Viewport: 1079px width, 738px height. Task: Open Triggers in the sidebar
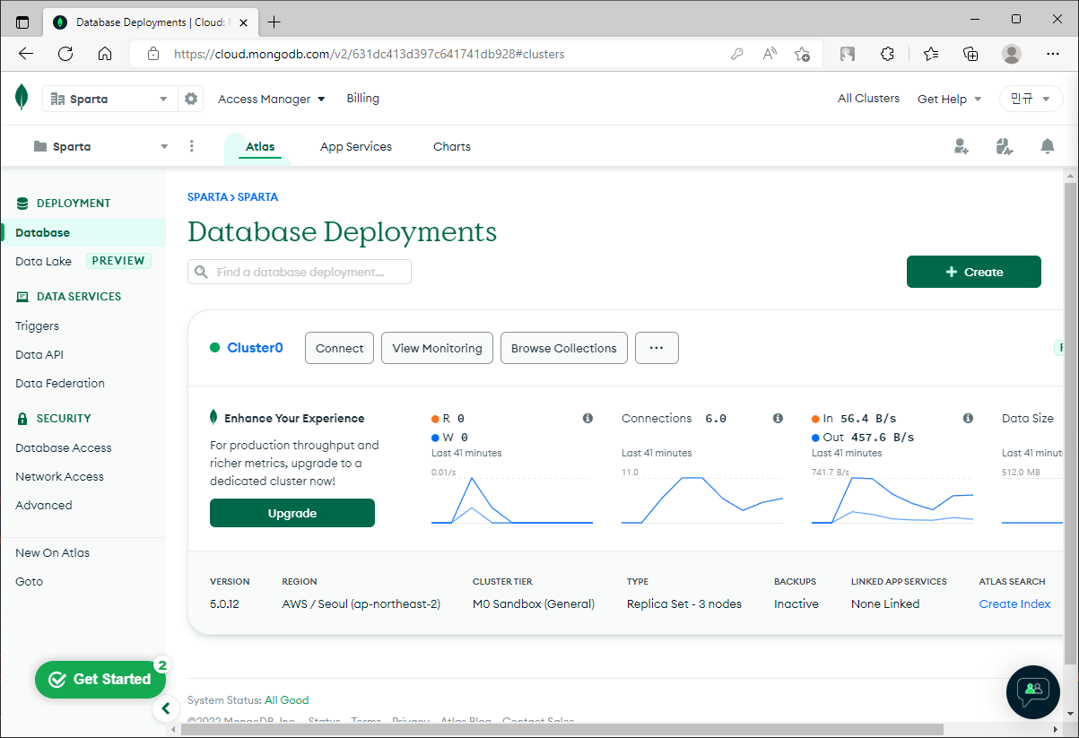click(37, 326)
